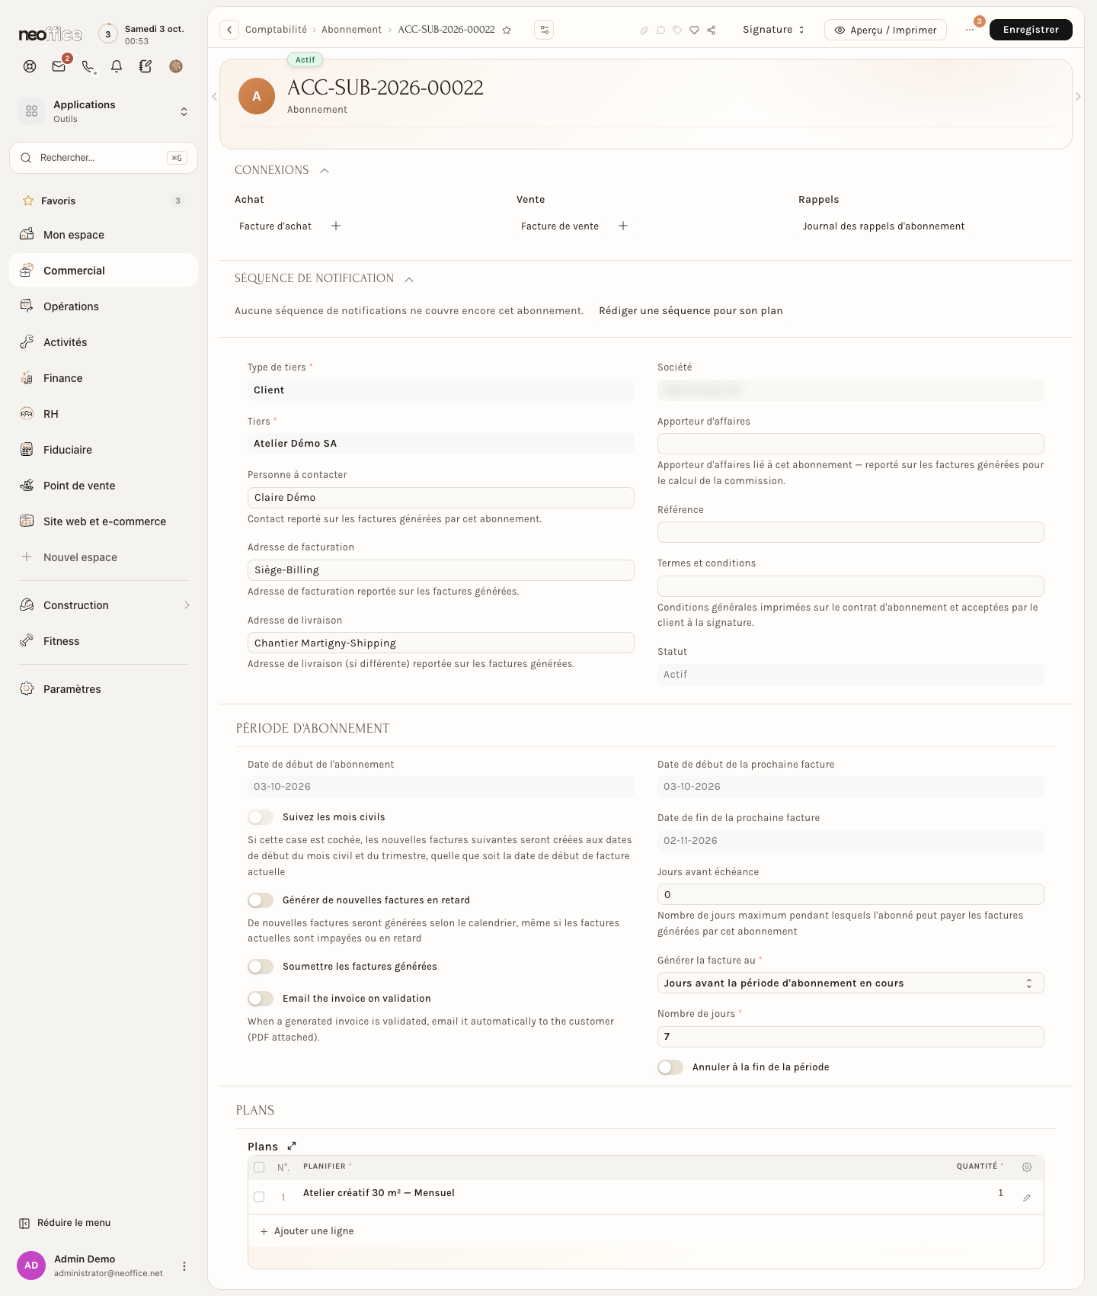Open the phone icon in the sidebar

click(x=88, y=66)
